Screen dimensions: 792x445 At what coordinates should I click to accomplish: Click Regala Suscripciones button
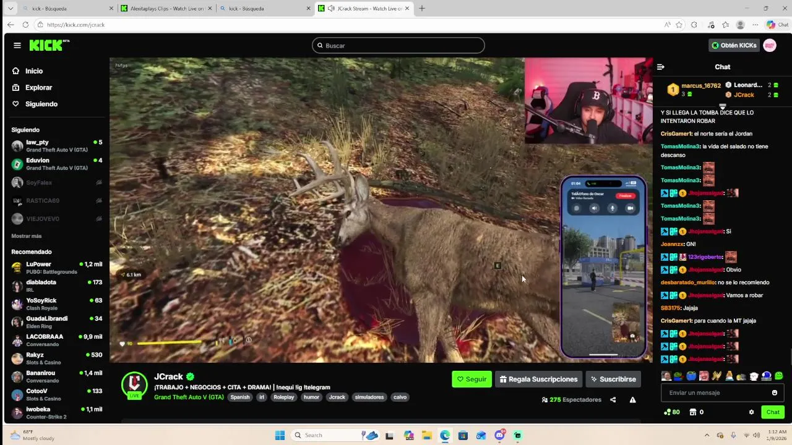[x=538, y=379]
